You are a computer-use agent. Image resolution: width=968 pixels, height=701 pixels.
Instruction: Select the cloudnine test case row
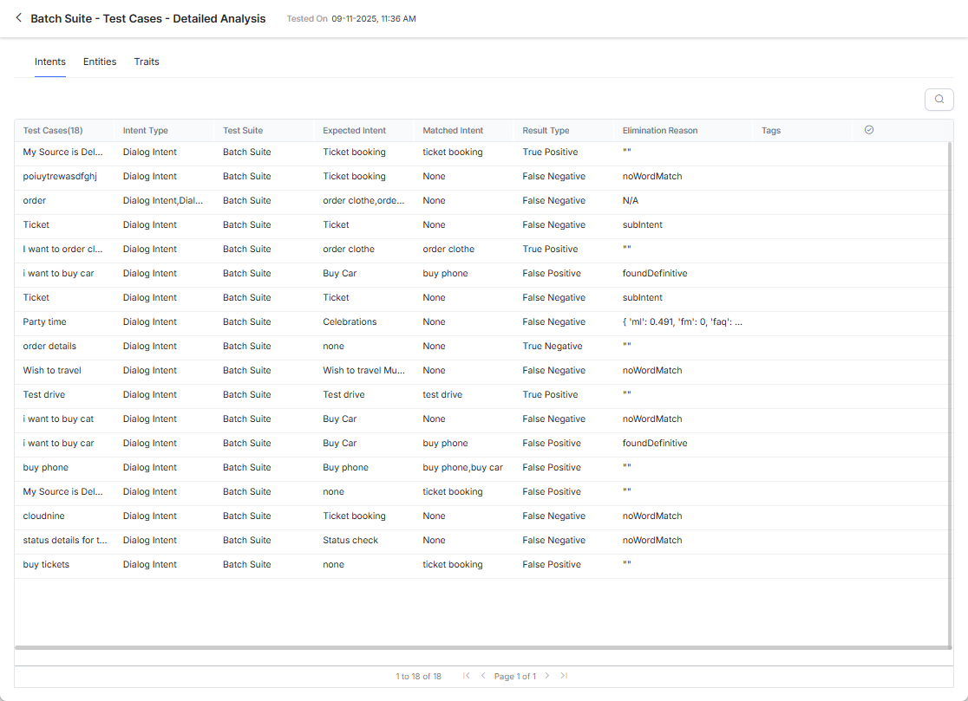point(43,516)
